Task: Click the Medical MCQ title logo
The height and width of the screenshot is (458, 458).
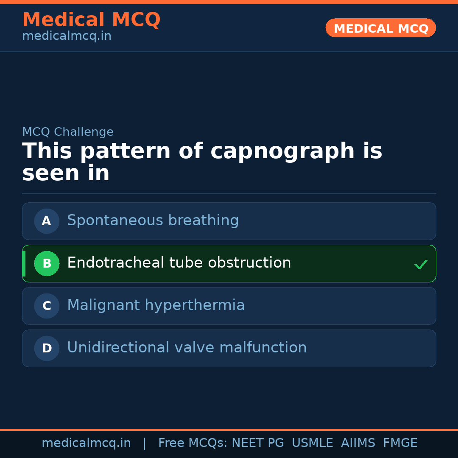Action: pos(91,20)
